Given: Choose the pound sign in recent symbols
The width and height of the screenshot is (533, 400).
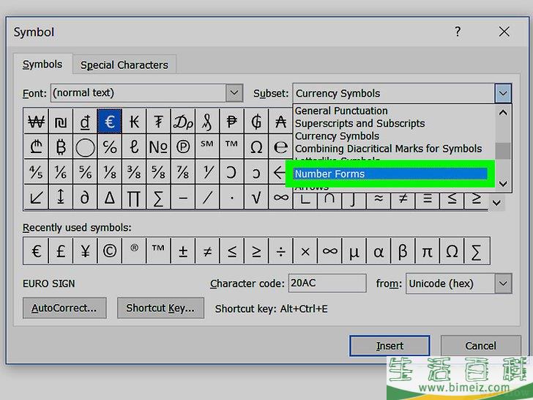Looking at the screenshot, I should [61, 251].
